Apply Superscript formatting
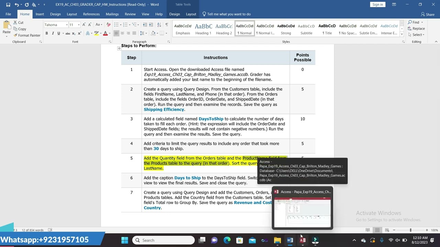440x247 pixels. pyautogui.click(x=79, y=33)
